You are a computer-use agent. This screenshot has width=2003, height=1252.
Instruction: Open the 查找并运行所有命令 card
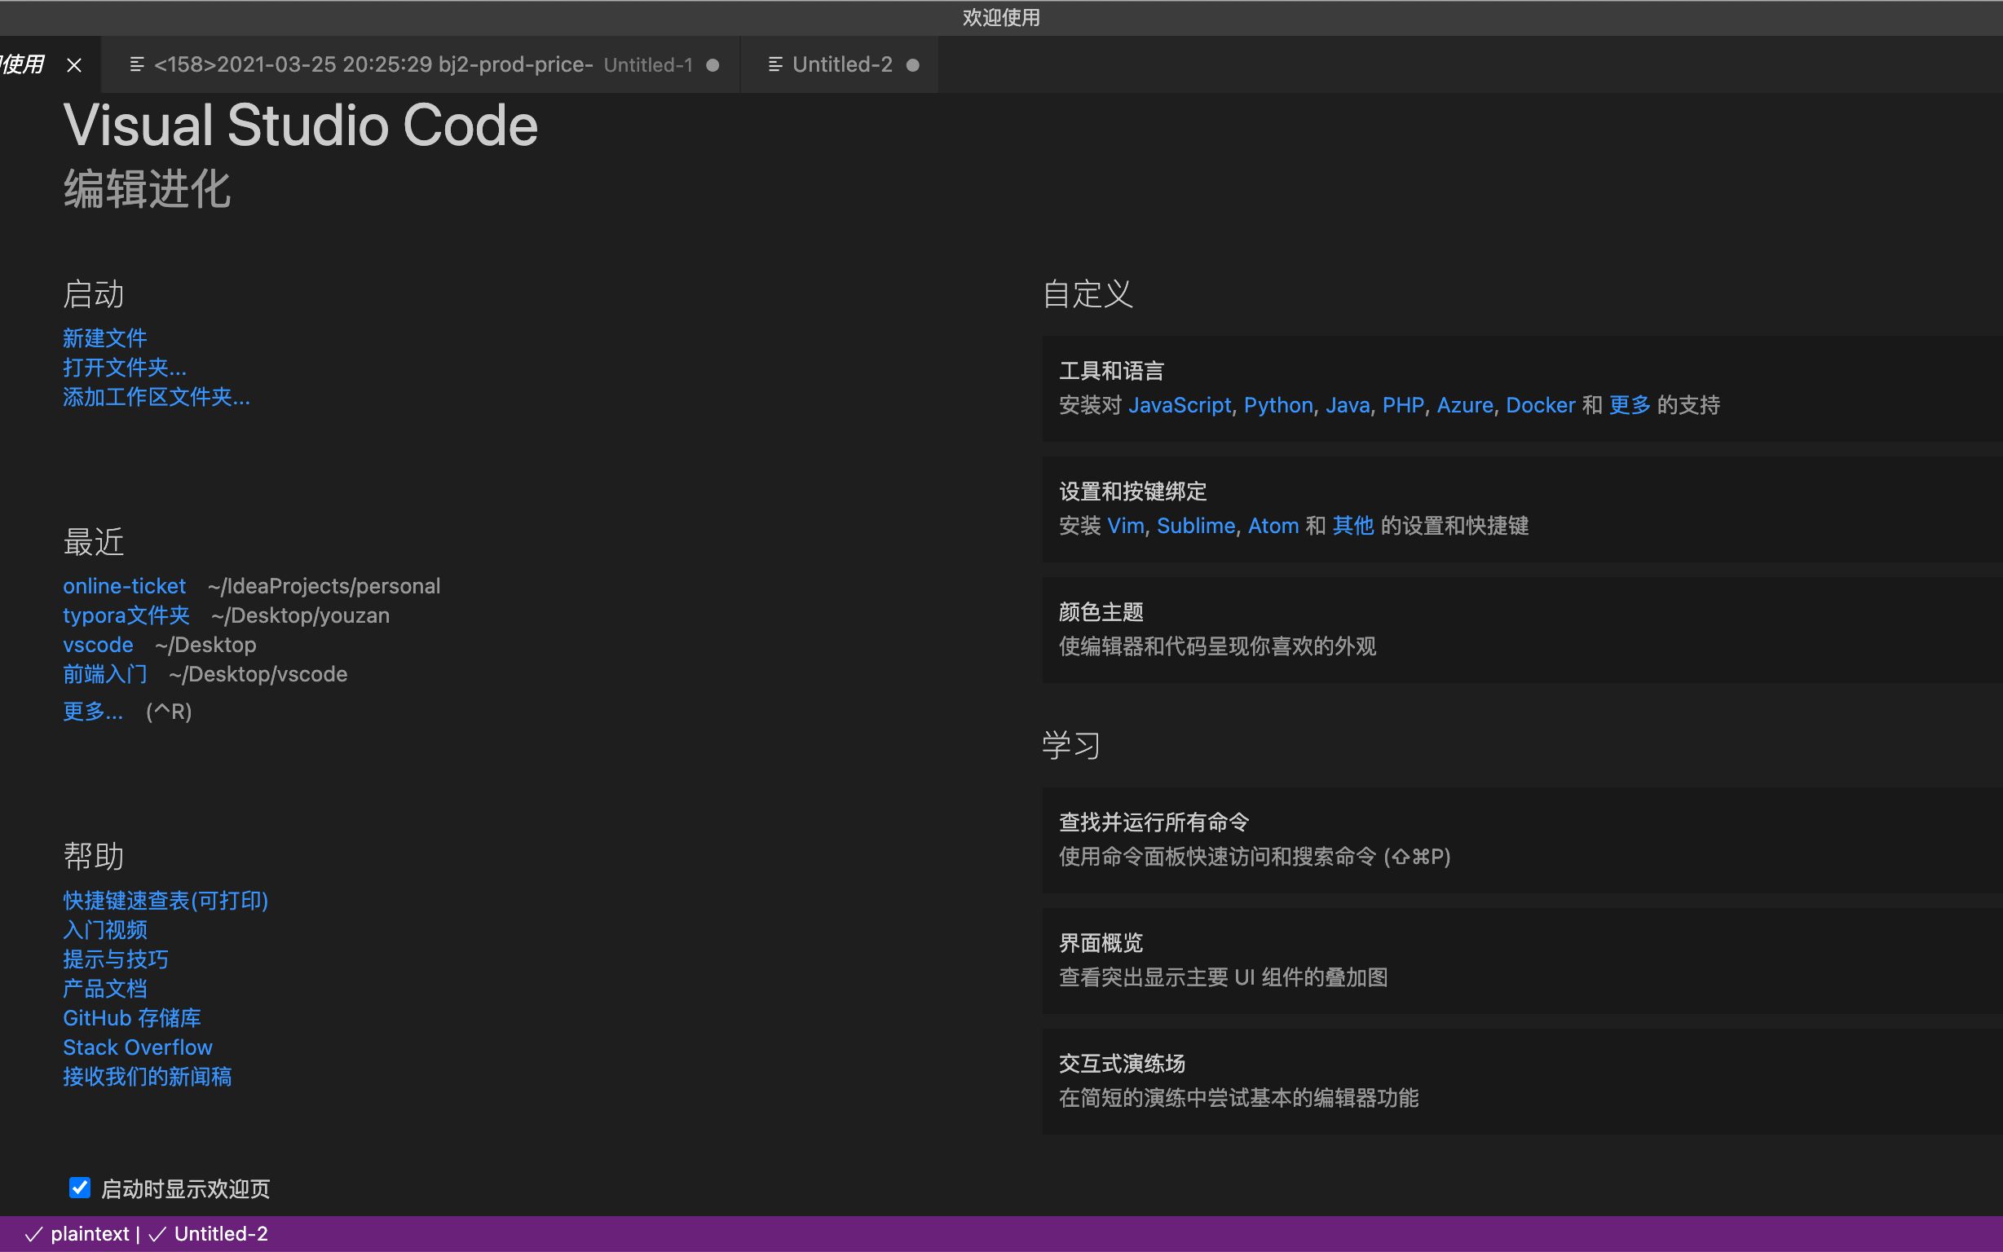1522,840
